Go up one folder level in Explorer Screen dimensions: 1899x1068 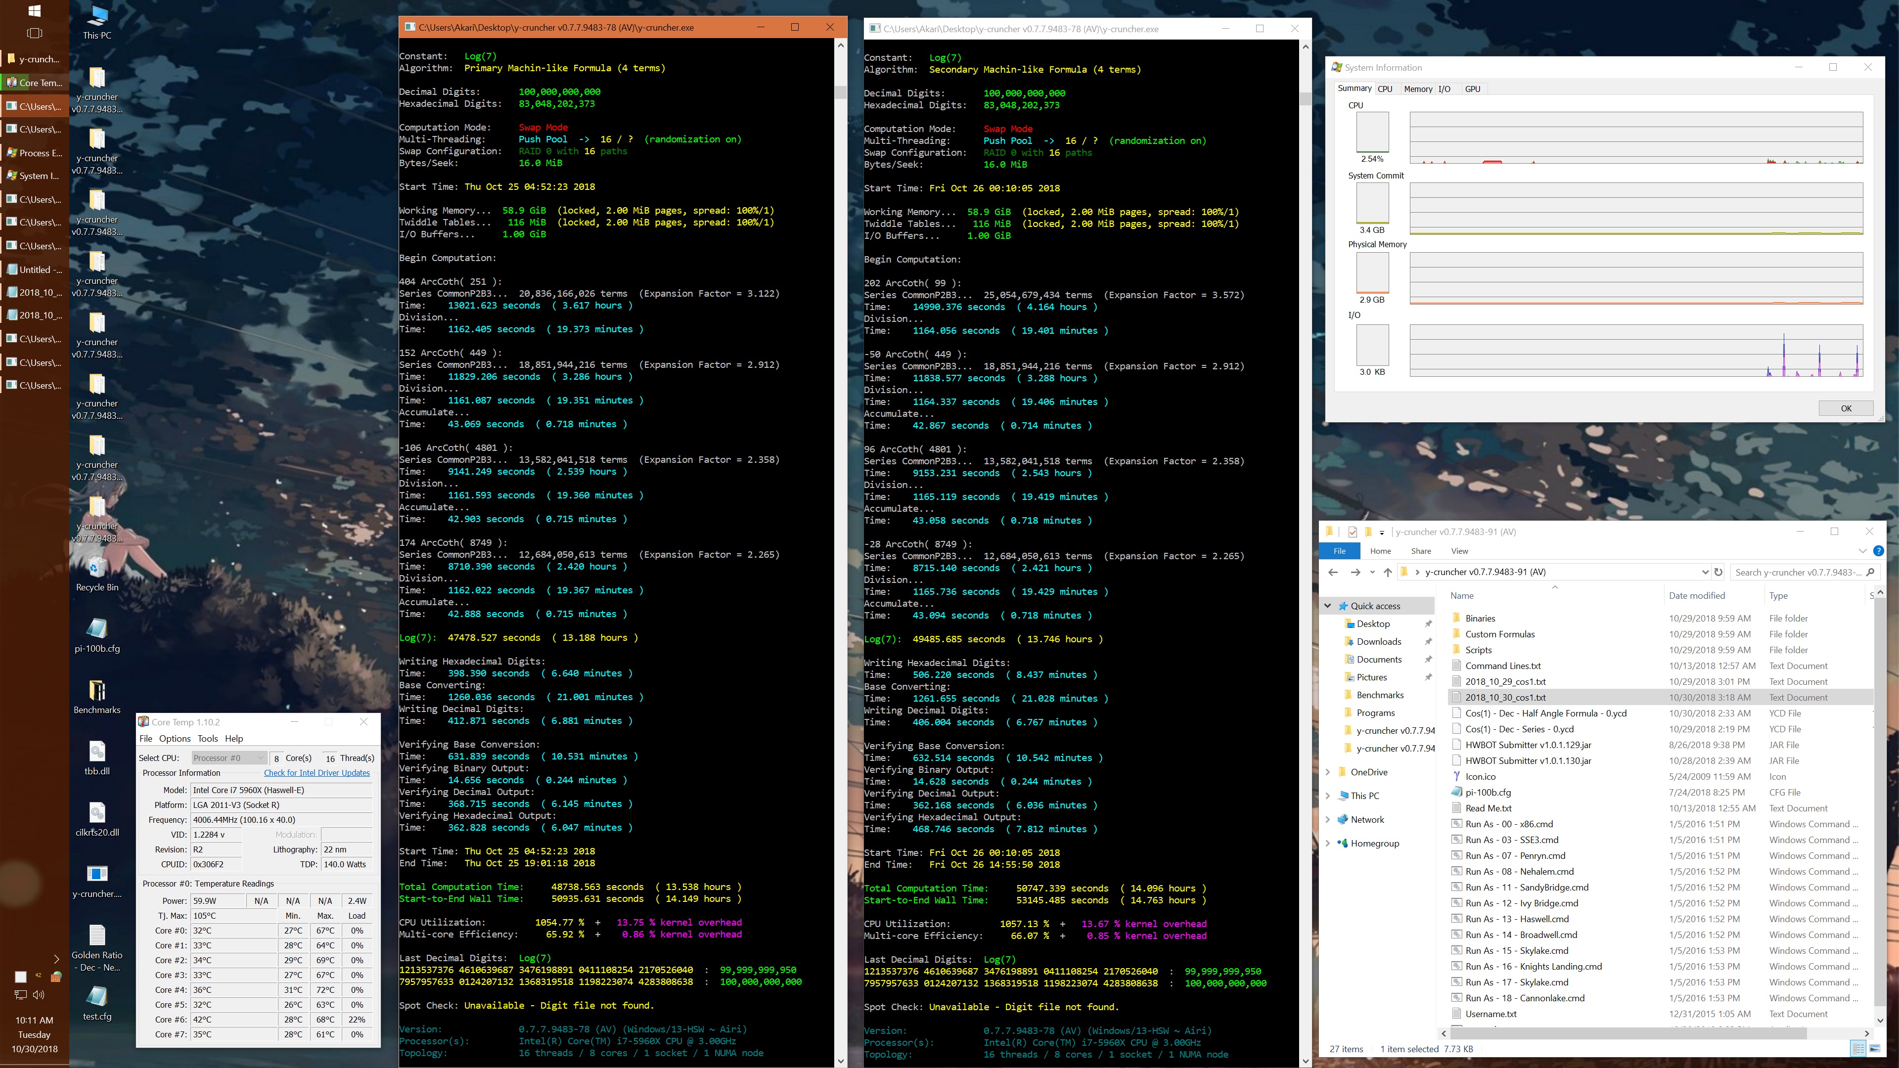click(x=1387, y=572)
